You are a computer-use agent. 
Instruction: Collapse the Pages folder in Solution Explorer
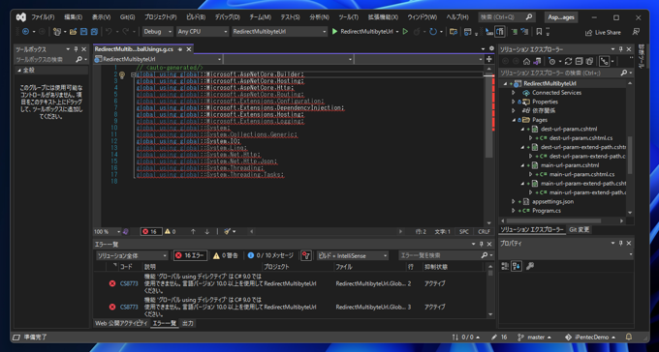click(514, 120)
